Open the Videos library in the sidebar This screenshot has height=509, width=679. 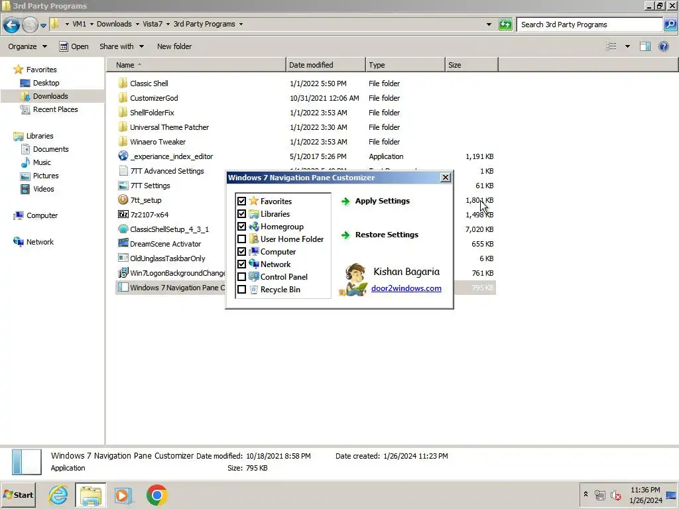tap(37, 189)
